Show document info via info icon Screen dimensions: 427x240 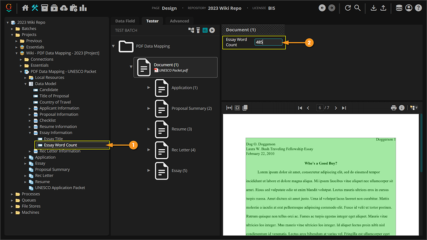click(x=402, y=108)
